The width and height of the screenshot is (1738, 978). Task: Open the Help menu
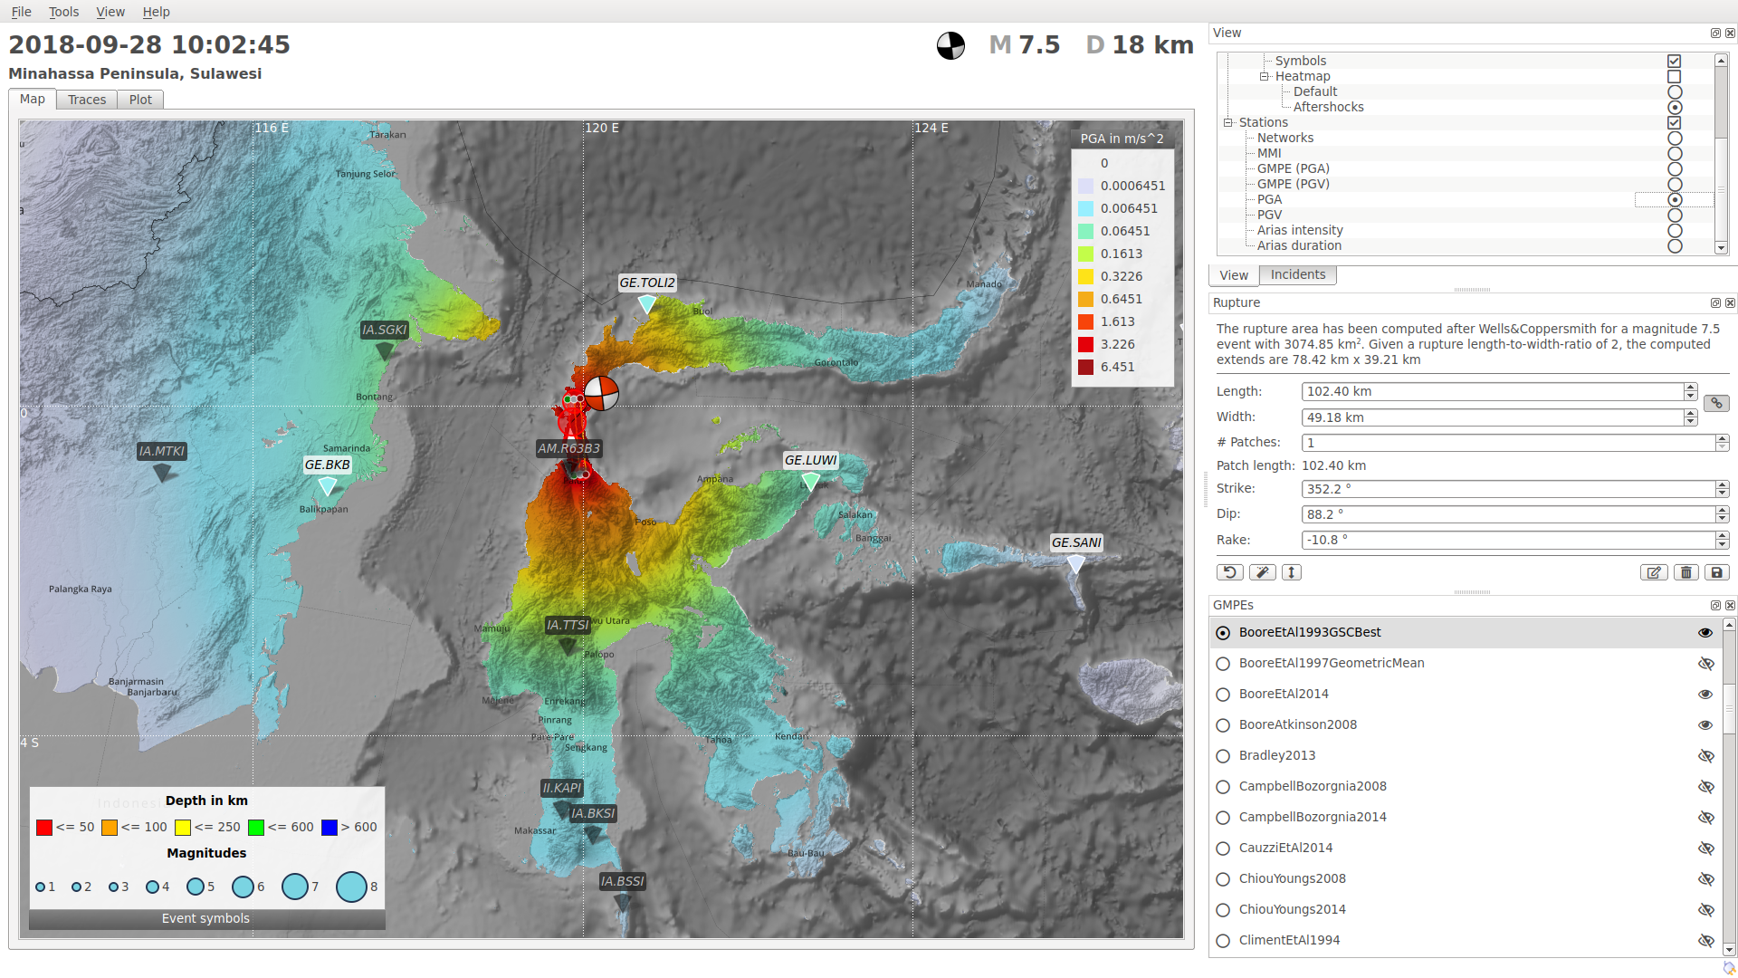156,12
